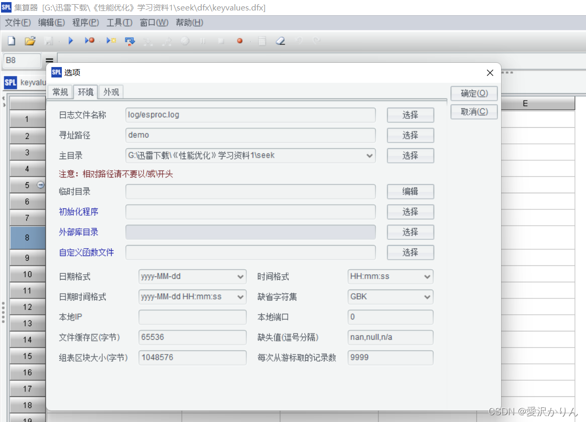
Task: Click 编辑 next to 临时目录
Action: [410, 192]
